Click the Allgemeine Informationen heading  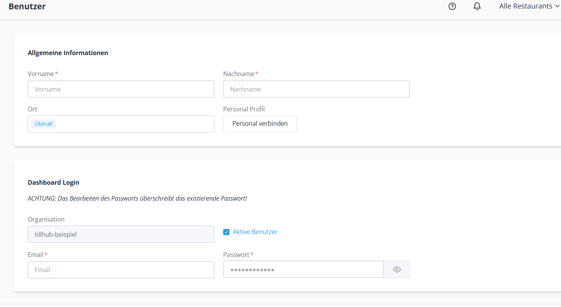coord(68,53)
